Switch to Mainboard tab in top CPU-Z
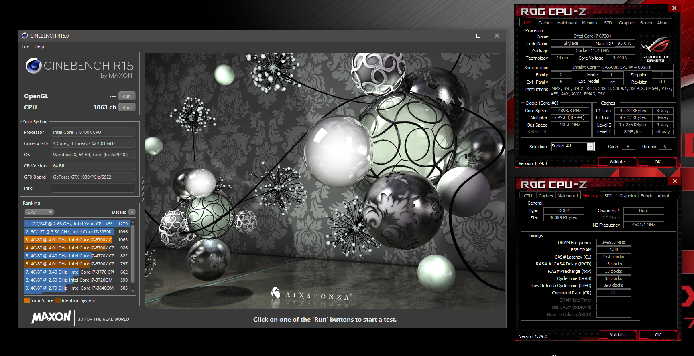The height and width of the screenshot is (356, 694). (567, 23)
